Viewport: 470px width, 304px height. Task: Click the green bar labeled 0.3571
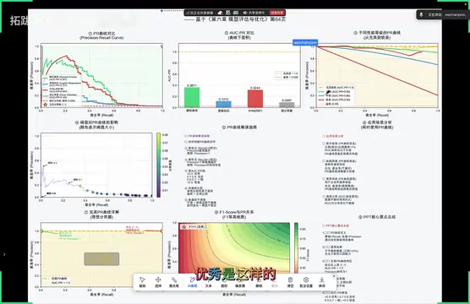tap(192, 97)
